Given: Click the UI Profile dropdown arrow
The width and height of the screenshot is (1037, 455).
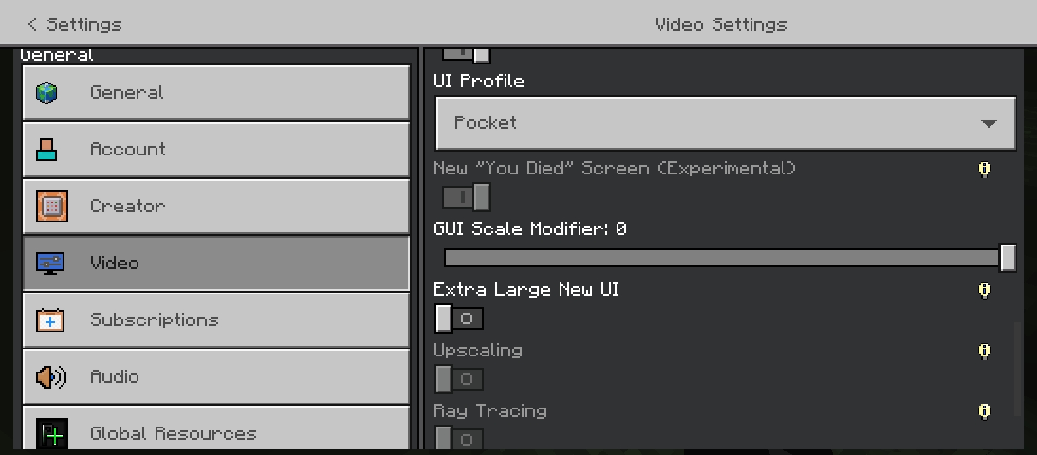Looking at the screenshot, I should coord(988,124).
